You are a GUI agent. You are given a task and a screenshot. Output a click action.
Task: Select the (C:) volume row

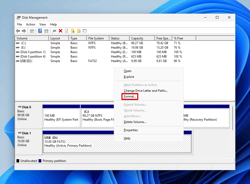(106, 43)
